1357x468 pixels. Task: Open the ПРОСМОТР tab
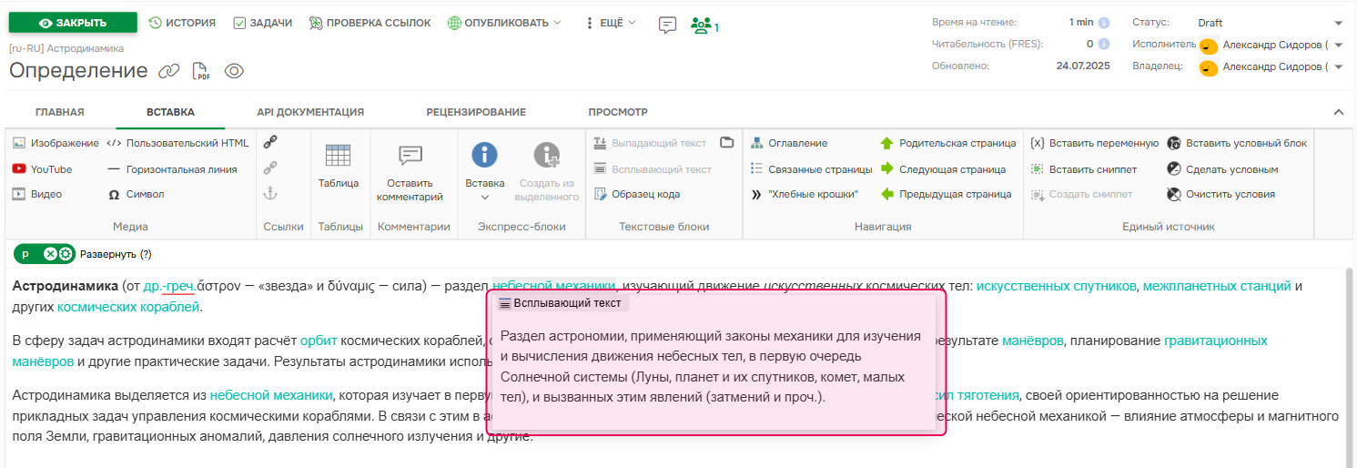pos(618,112)
